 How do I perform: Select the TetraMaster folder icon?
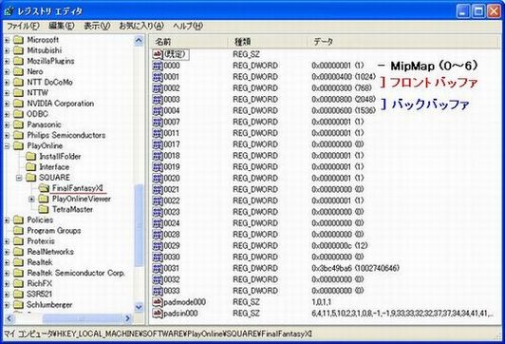click(x=44, y=209)
